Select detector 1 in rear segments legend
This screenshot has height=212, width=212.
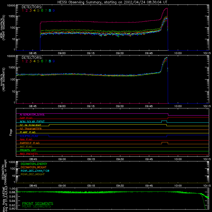click(x=23, y=61)
